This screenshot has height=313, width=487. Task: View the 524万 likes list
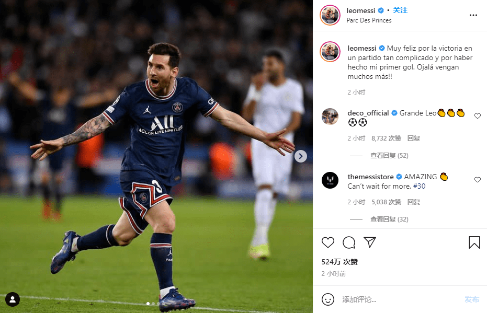pyautogui.click(x=339, y=262)
